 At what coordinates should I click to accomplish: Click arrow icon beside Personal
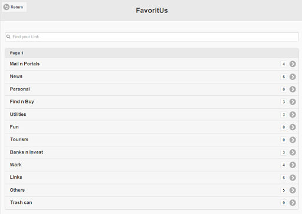(293, 89)
